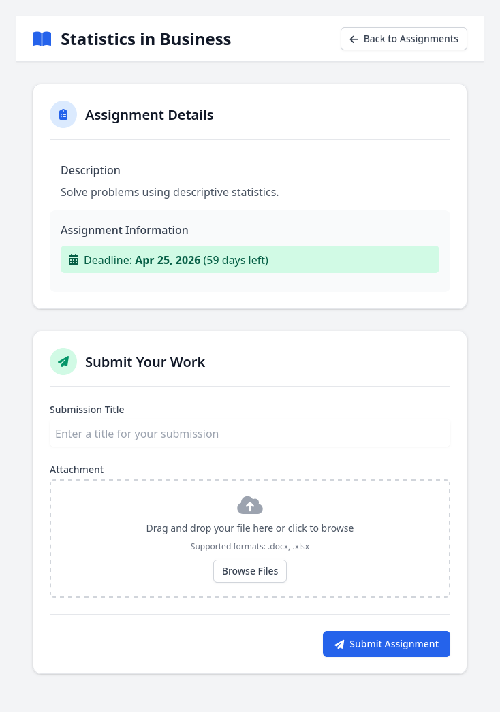Click the drag and drop file text
500x712 pixels.
250,528
